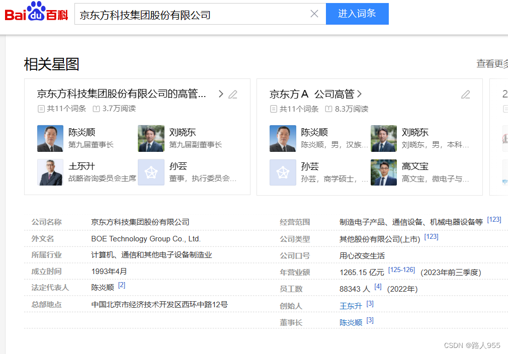Select the revenue value 1265.15 亿元
This screenshot has width=508, height=354.
[x=362, y=273]
